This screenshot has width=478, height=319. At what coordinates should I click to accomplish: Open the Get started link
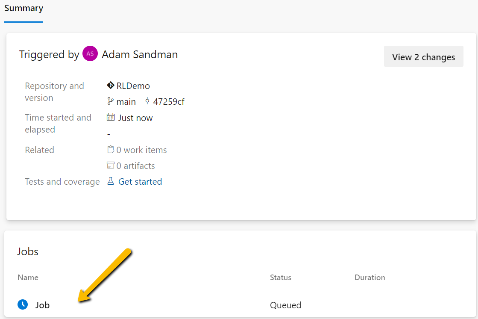[x=140, y=182]
